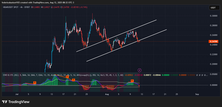The height and width of the screenshot is (107, 222).
Task: Select the R marker near July 20
Action: [73, 80]
